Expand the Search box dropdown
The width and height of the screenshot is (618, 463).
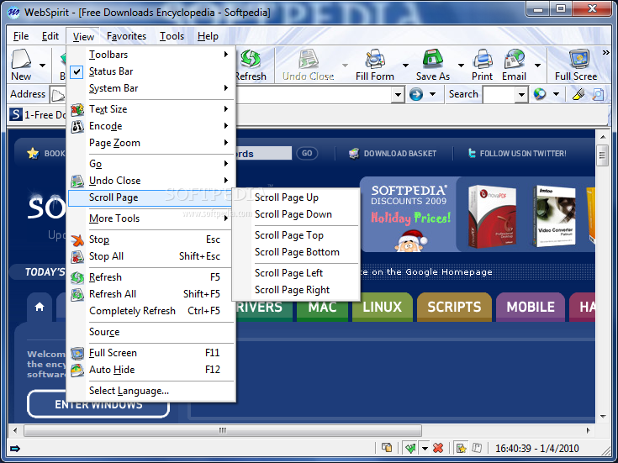coord(521,95)
